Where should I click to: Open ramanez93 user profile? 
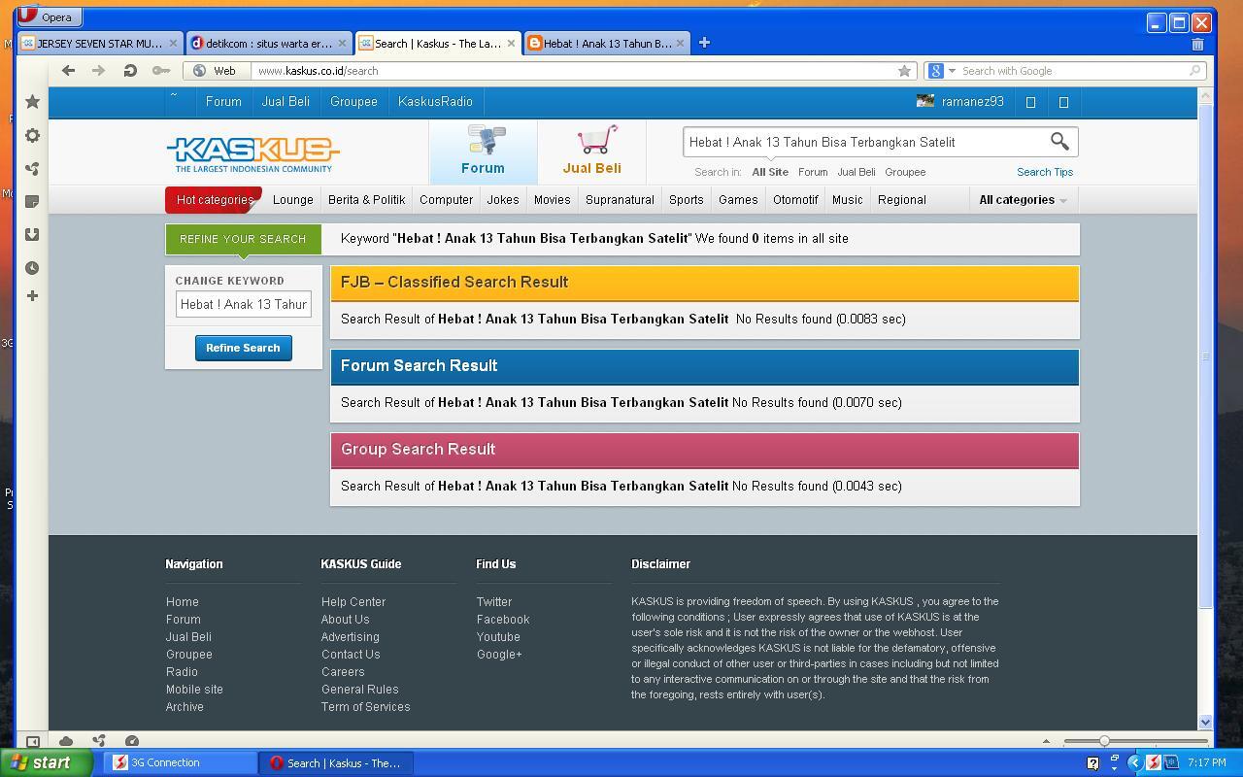tap(960, 101)
